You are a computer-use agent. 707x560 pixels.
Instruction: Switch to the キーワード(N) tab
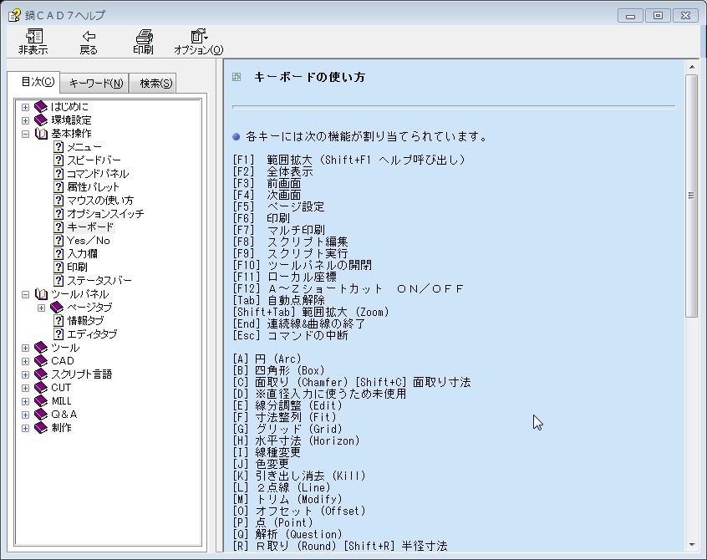point(95,83)
